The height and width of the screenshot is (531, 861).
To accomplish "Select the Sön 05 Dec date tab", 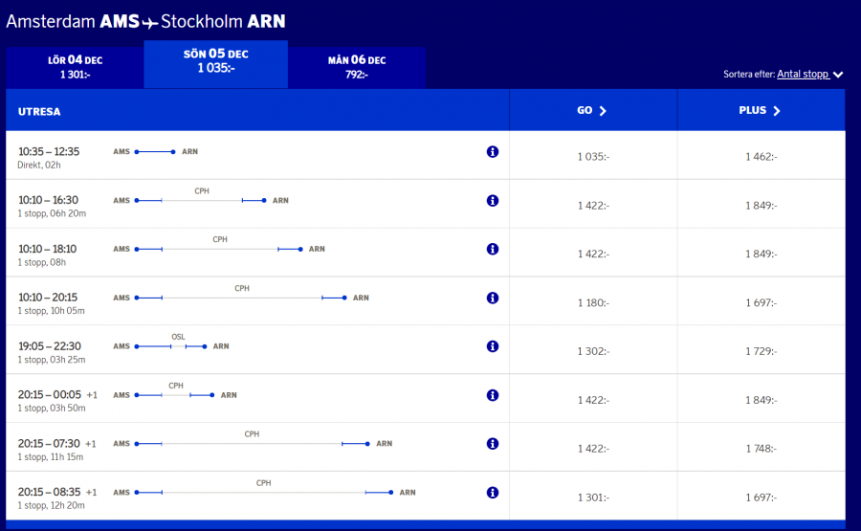I will [216, 61].
